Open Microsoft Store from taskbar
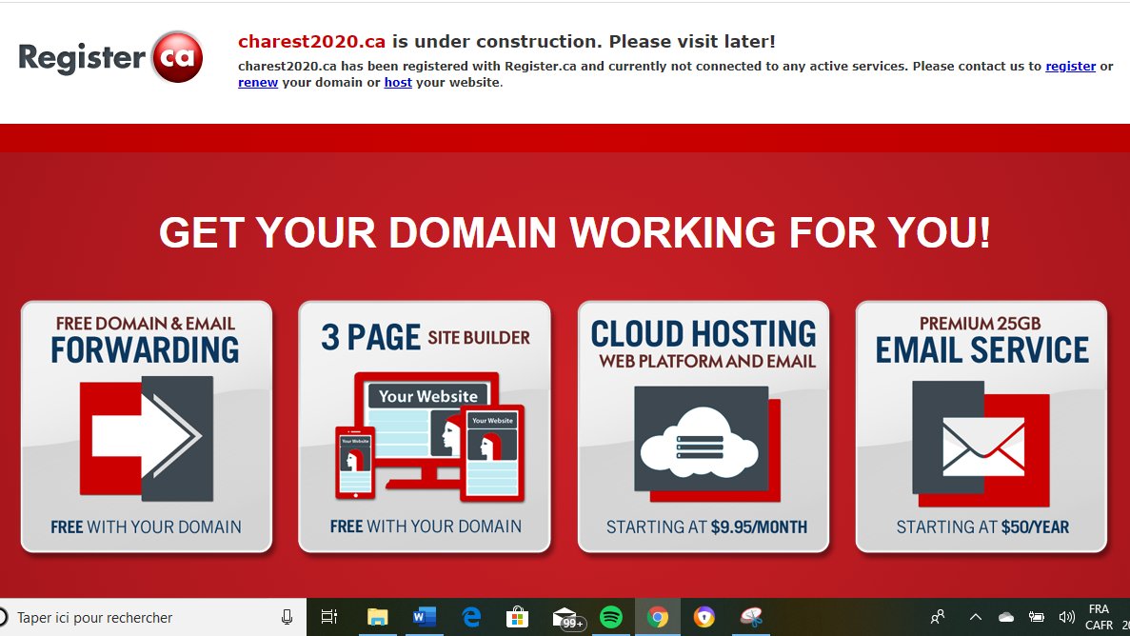The image size is (1130, 636). pos(518,617)
